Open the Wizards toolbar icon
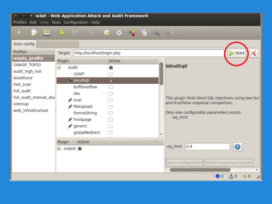The height and width of the screenshot is (204, 272). 18,33
